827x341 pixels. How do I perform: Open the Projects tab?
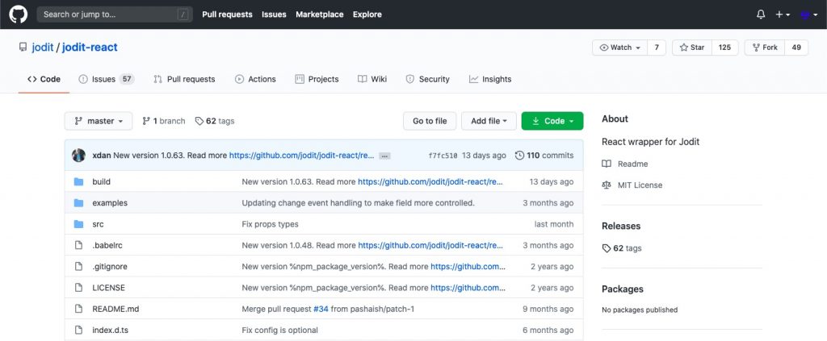pos(317,79)
